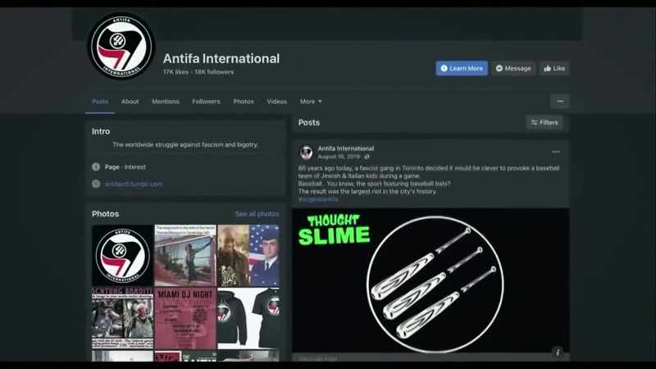Click the post's public audience globe icon

tap(367, 157)
